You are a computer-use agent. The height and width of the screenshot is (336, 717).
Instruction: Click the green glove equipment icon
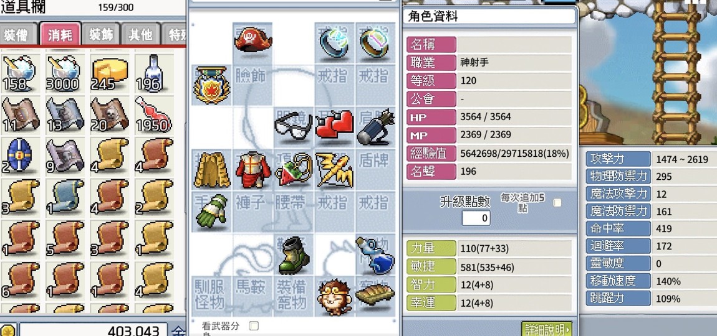point(211,211)
